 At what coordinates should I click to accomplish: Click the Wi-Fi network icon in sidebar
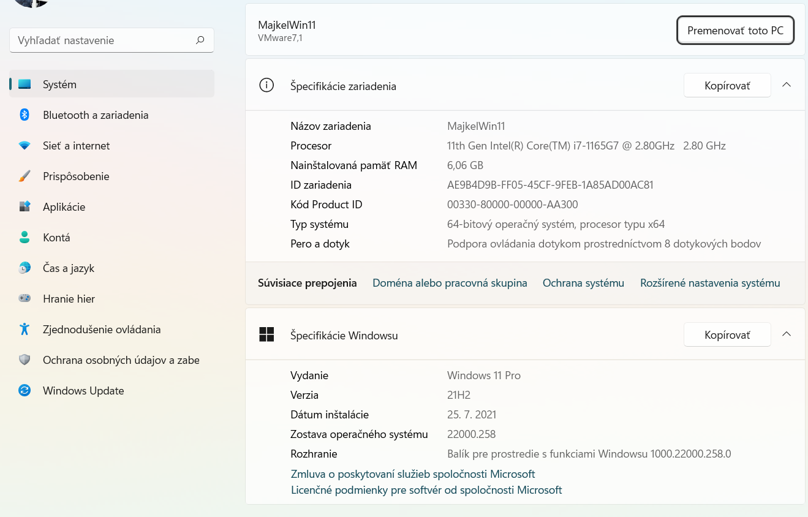point(25,146)
